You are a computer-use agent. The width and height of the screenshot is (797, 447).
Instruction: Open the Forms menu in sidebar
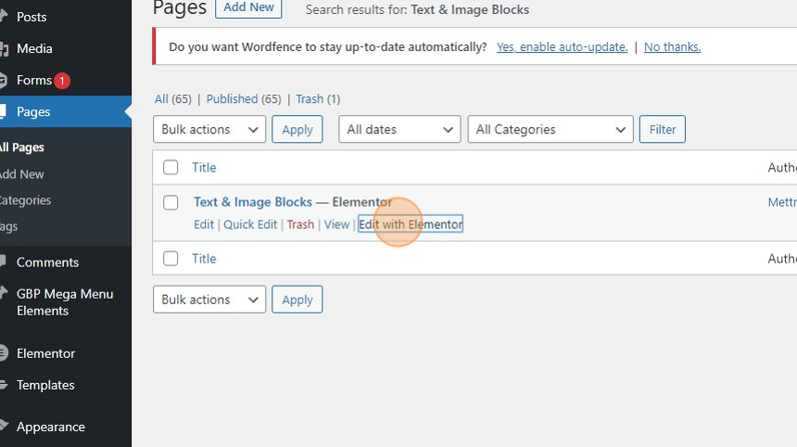click(x=33, y=80)
